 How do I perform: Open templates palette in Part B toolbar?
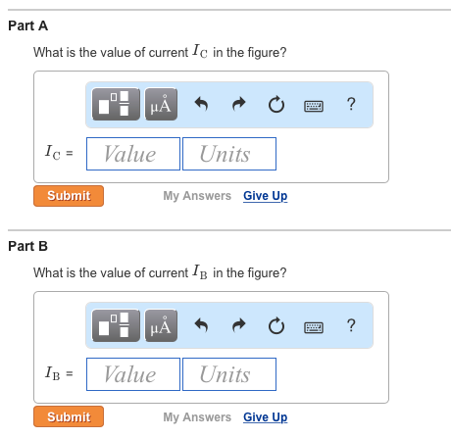pyautogui.click(x=116, y=325)
